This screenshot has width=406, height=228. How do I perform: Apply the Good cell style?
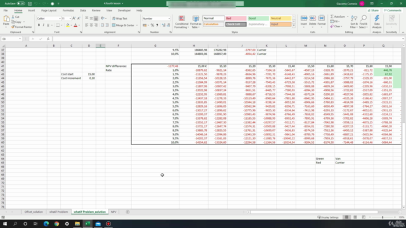point(258,18)
